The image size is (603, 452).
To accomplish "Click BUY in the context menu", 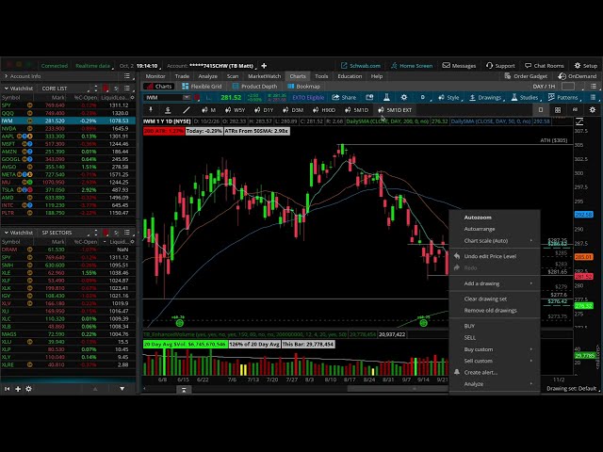I will coord(495,326).
